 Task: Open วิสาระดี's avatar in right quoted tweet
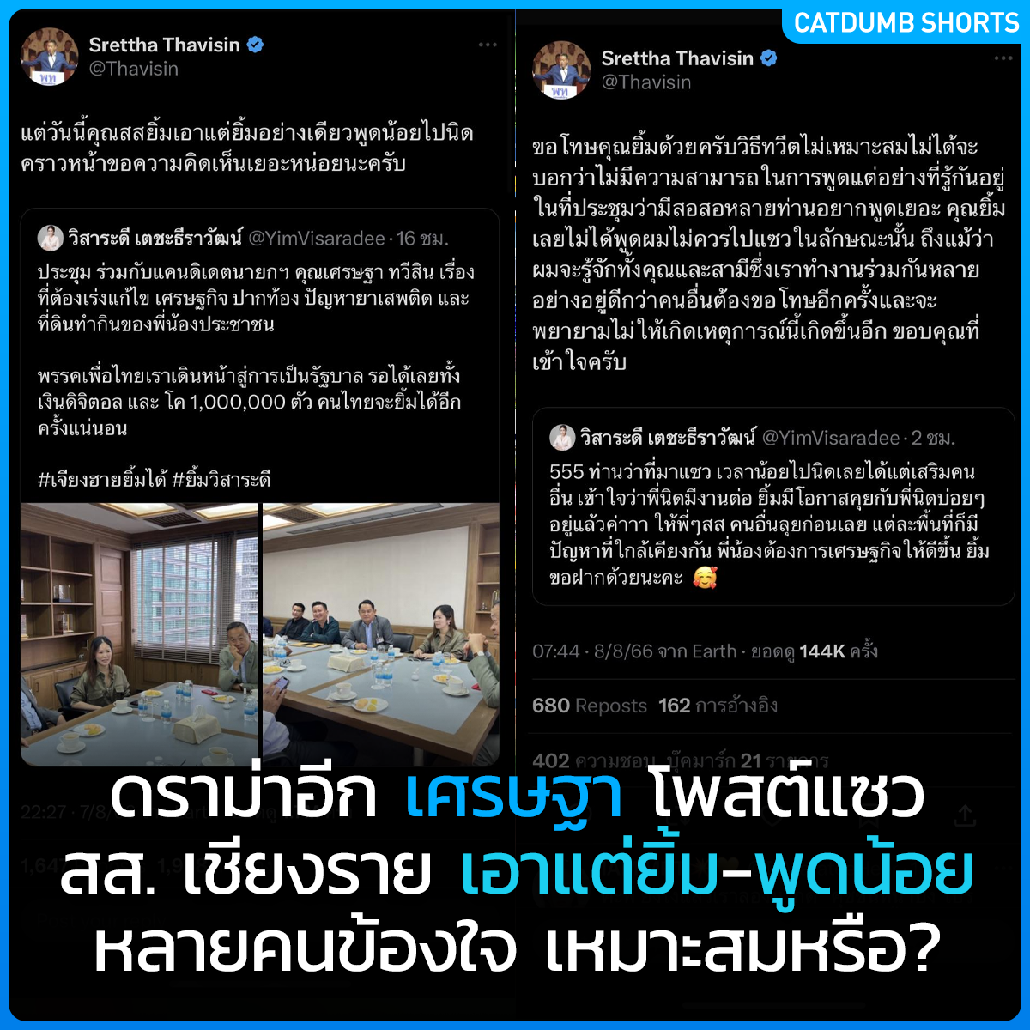tap(562, 437)
